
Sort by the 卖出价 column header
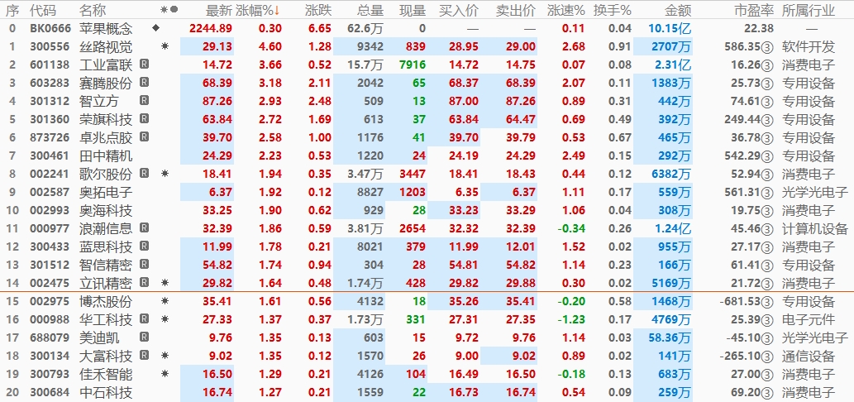click(516, 10)
